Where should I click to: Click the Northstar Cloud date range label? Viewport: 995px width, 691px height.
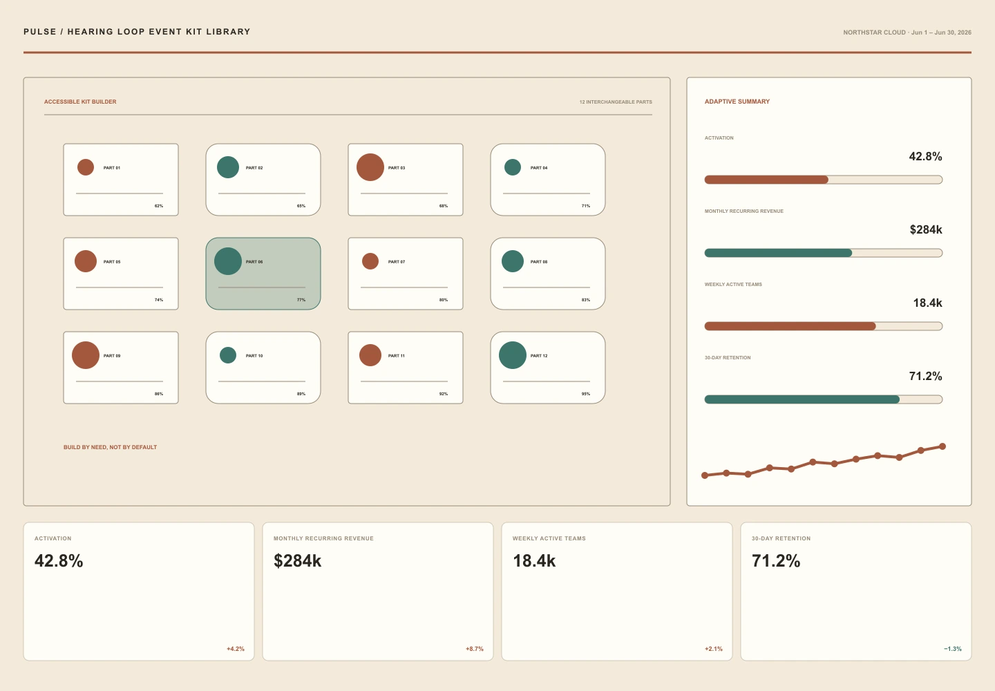tap(907, 32)
